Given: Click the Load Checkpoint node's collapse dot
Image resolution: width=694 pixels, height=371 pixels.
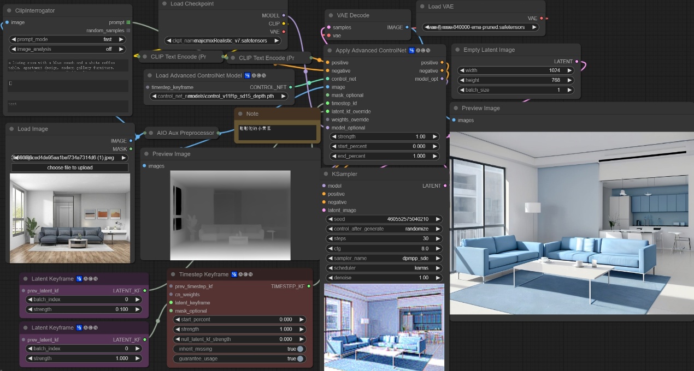Looking at the screenshot, I should click(x=164, y=4).
